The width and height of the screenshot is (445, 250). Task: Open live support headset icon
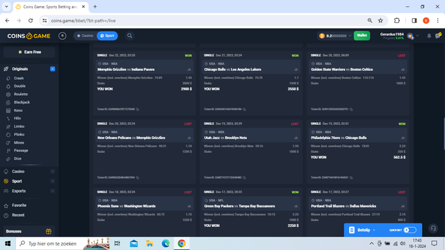[x=433, y=228]
